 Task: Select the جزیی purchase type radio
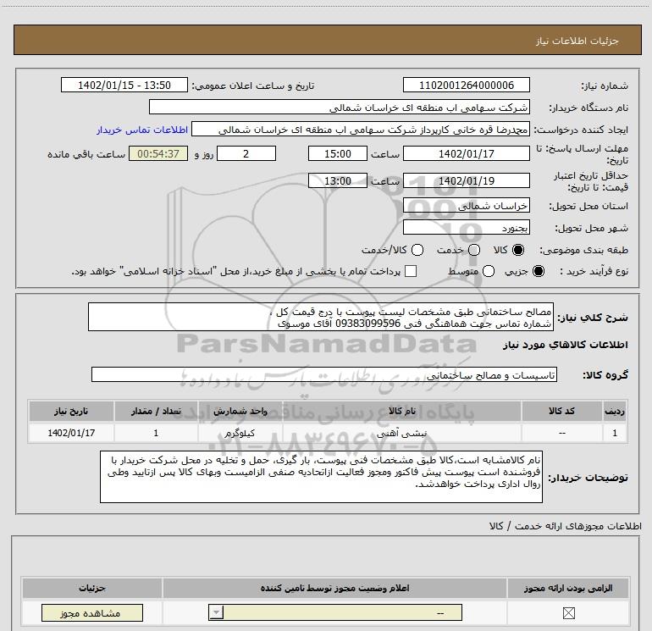pos(539,271)
